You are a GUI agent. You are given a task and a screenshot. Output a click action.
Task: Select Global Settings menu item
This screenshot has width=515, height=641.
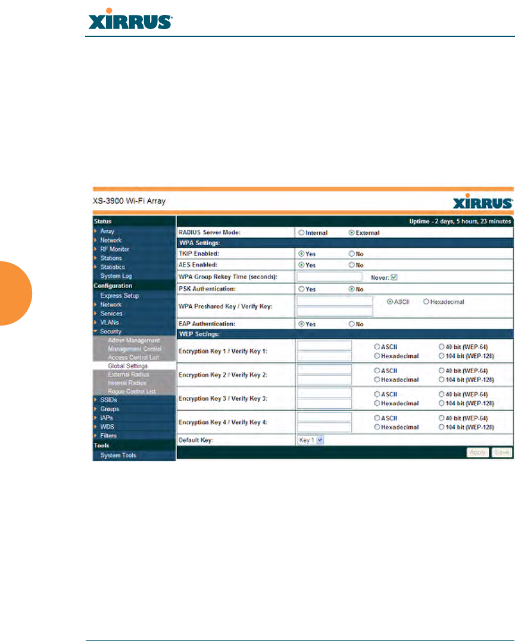[x=127, y=366]
